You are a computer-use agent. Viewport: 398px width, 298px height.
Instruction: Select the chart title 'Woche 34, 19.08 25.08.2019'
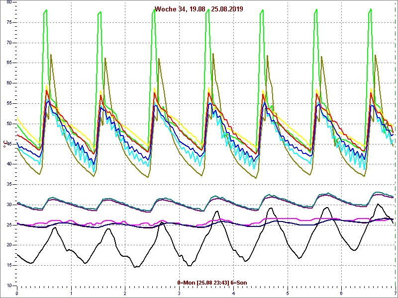point(199,9)
